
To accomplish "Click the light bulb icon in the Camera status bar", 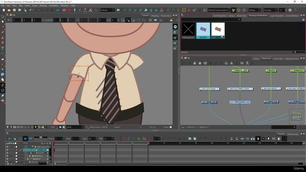I will (x=8, y=127).
